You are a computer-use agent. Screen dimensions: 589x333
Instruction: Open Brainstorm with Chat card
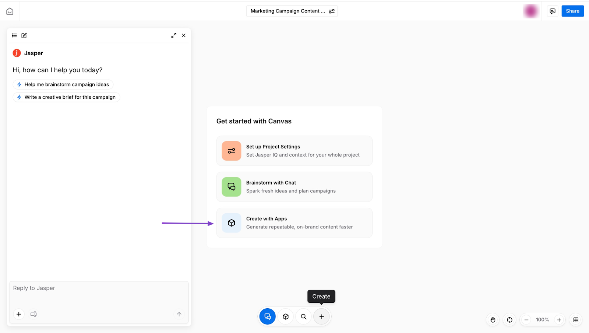pos(294,187)
